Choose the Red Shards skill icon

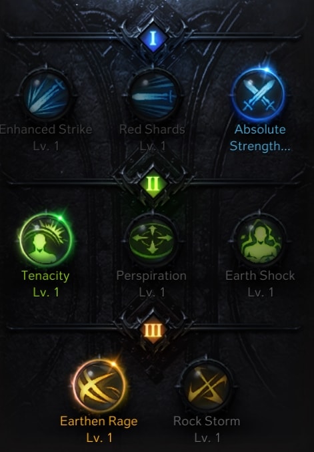point(153,95)
